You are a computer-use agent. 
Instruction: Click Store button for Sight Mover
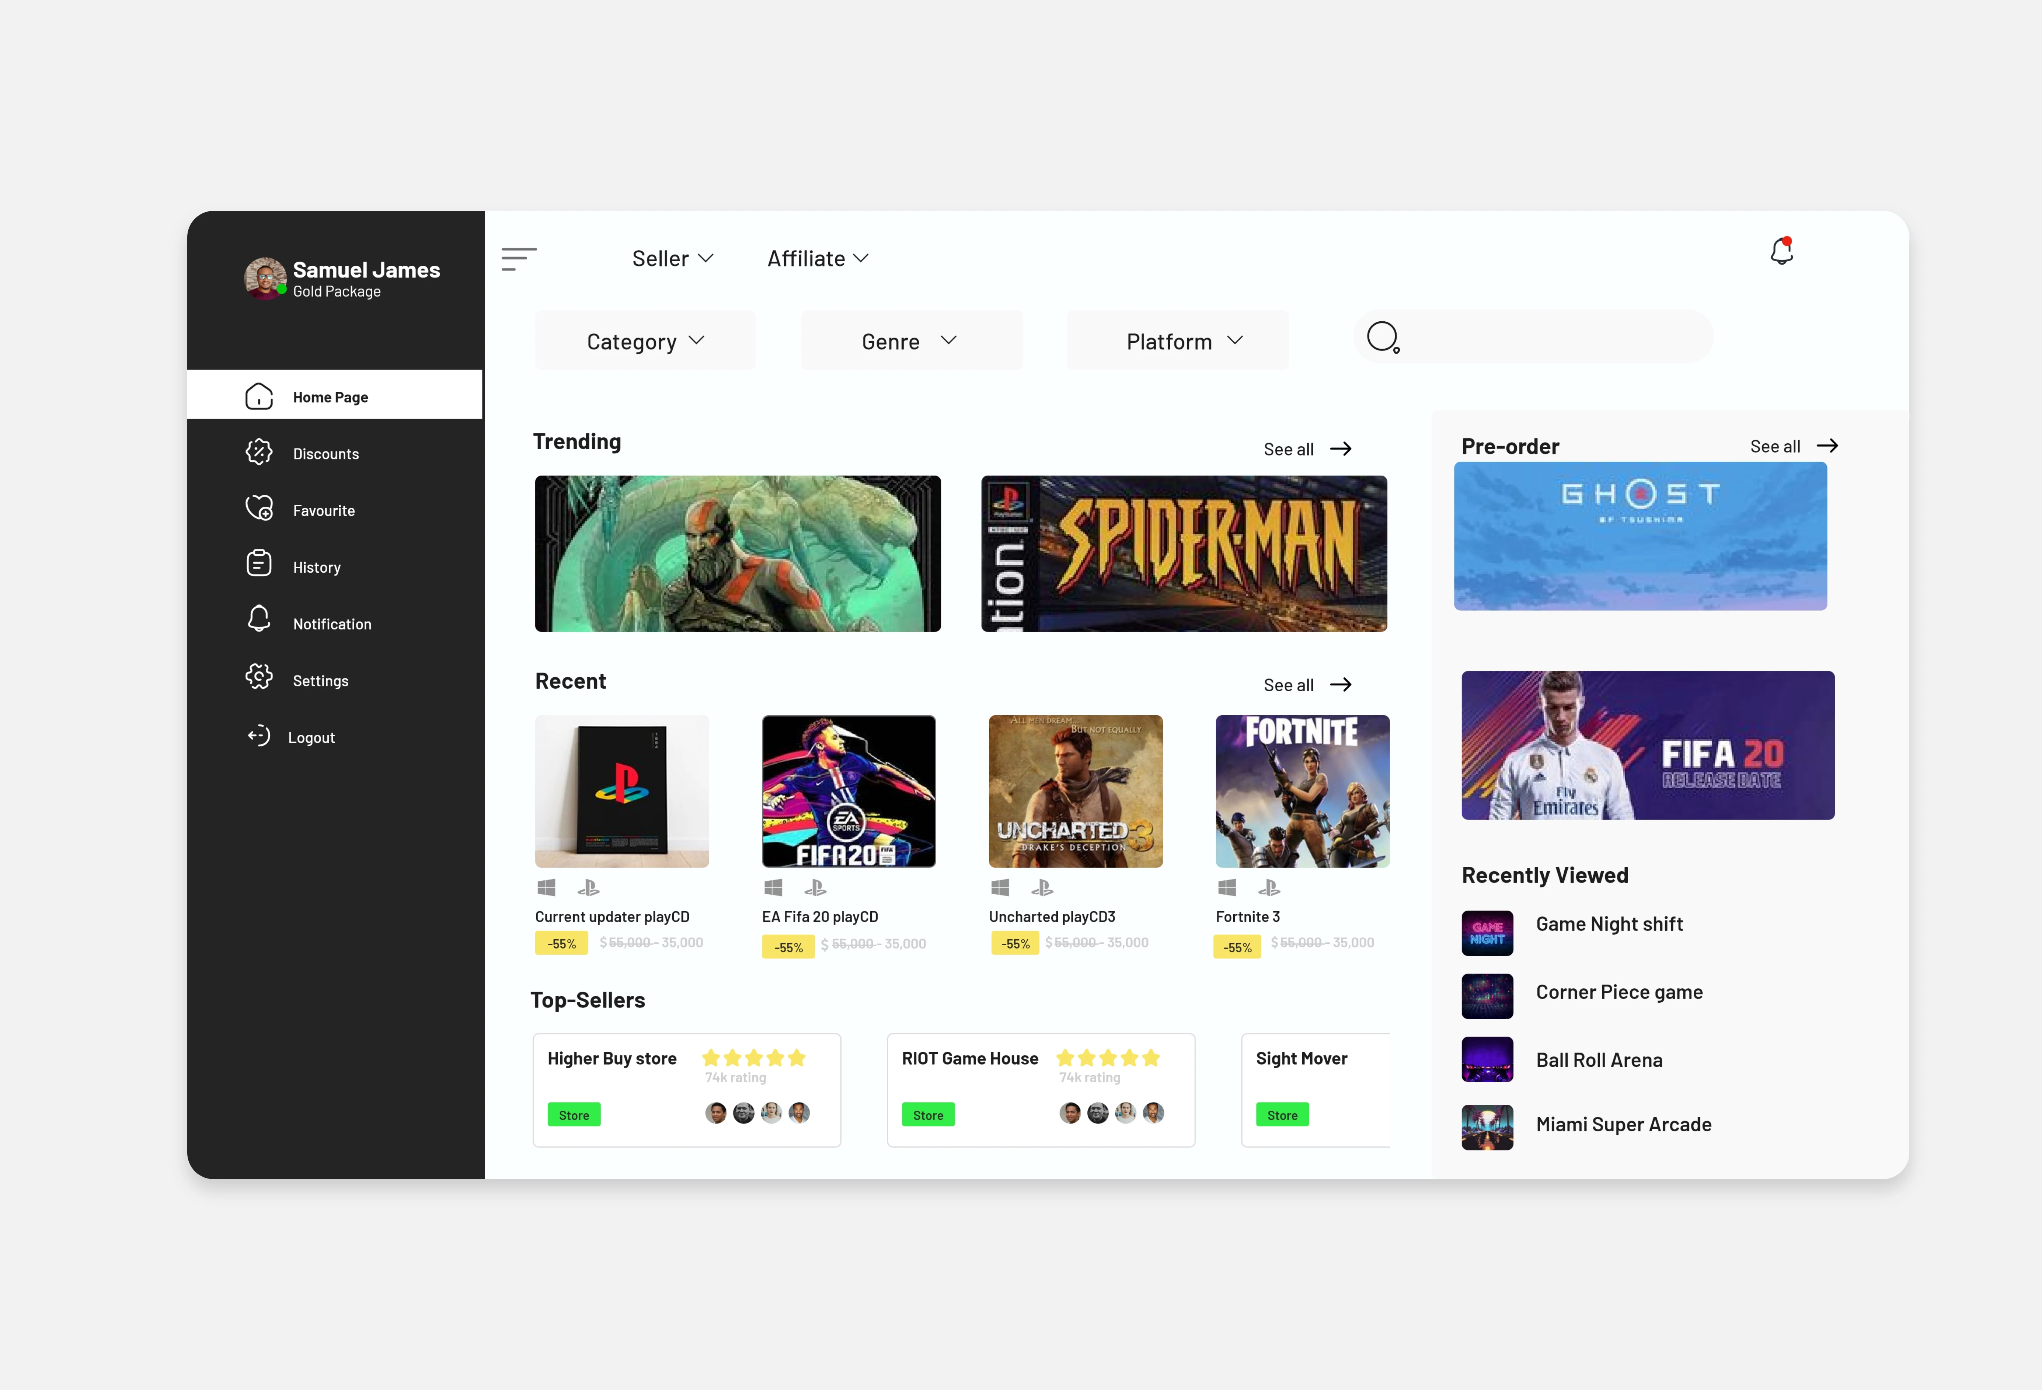(1282, 1115)
